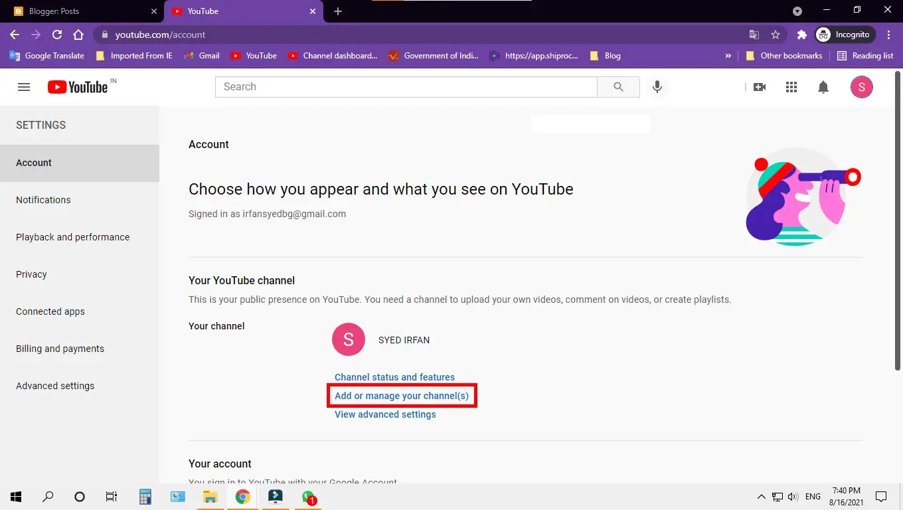Screen dimensions: 903x510
Task: Open the app.shiprocket bookmark
Action: click(x=533, y=56)
